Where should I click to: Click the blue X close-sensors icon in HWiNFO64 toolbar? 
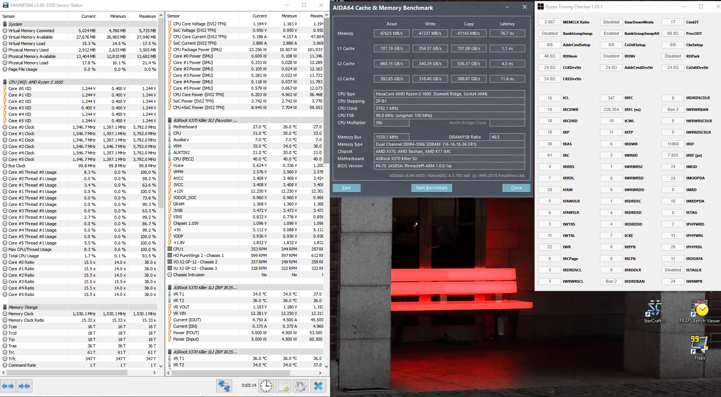[318, 386]
